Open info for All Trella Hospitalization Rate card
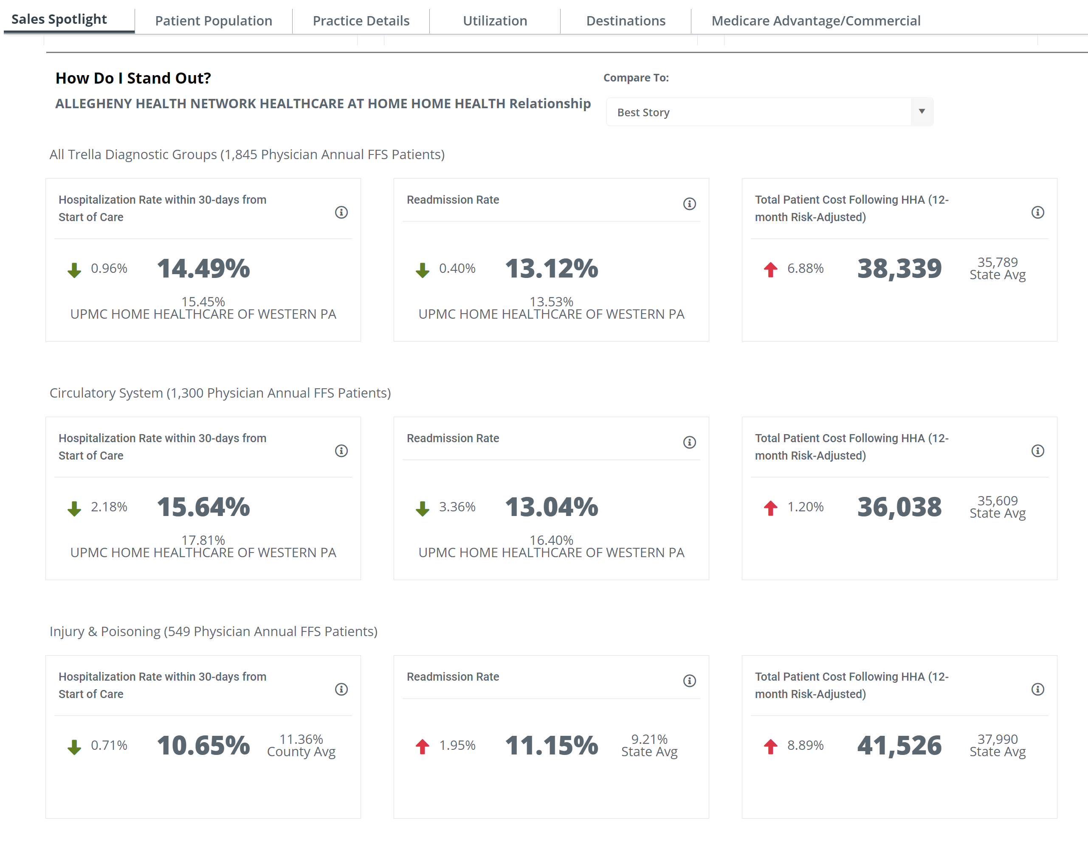The width and height of the screenshot is (1088, 847). (341, 213)
